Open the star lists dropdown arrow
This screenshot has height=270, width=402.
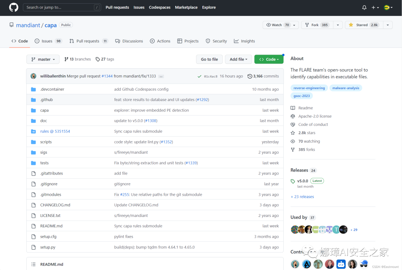387,25
